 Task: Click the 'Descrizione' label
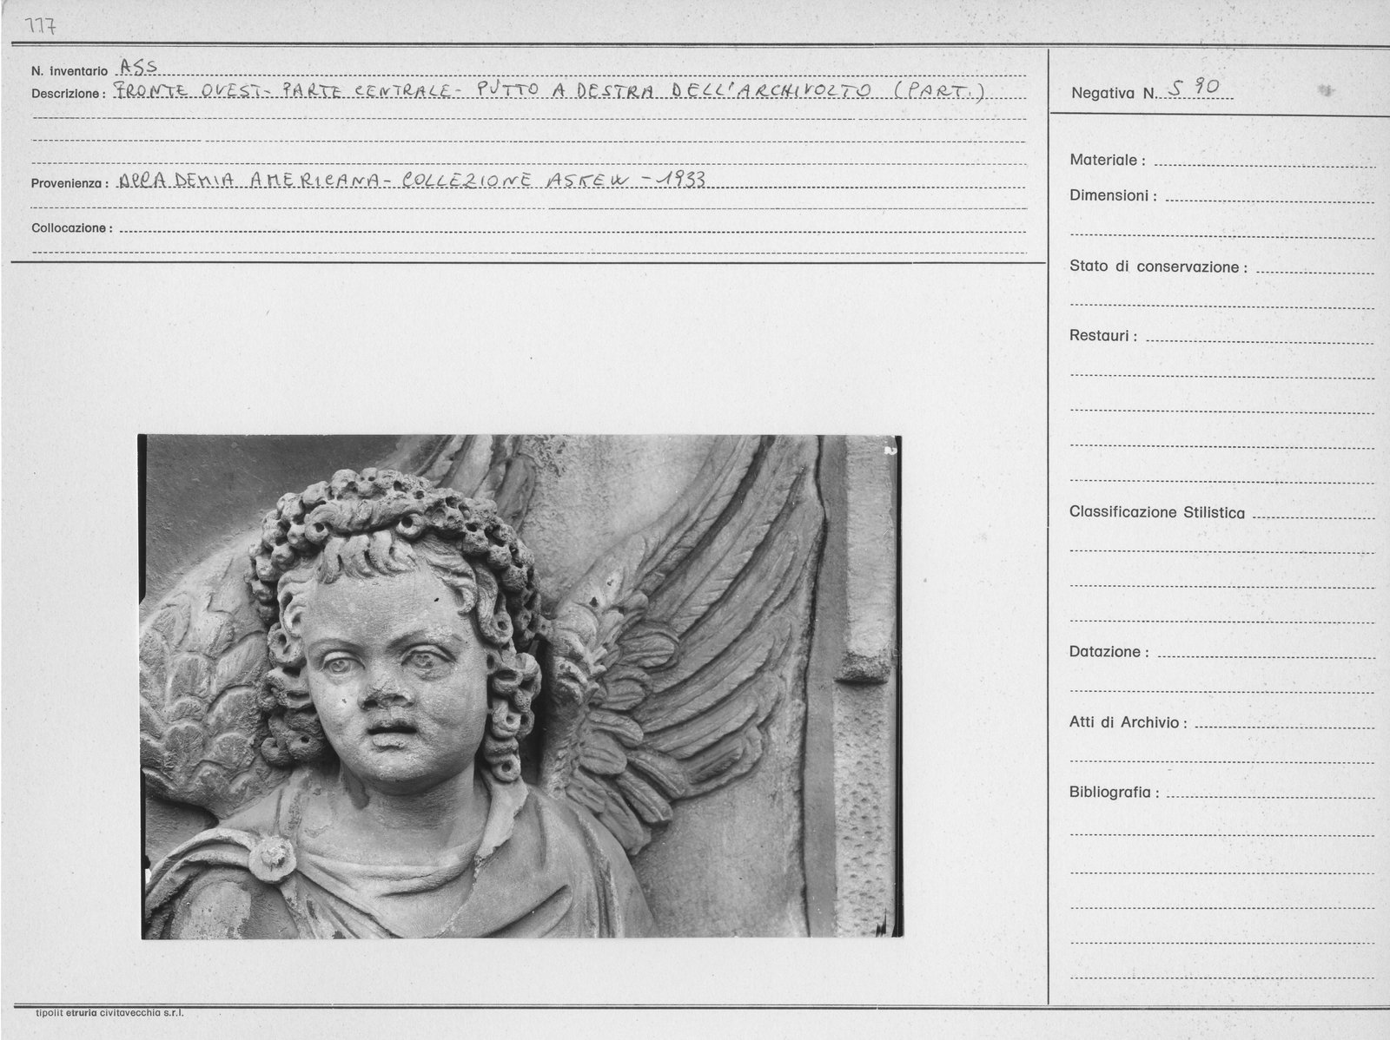69,94
